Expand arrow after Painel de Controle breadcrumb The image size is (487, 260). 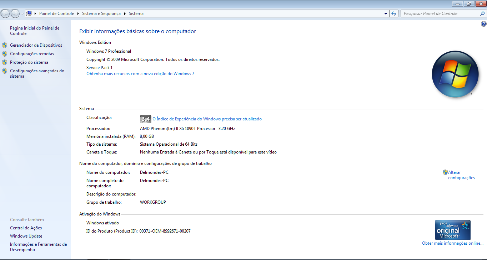[78, 14]
